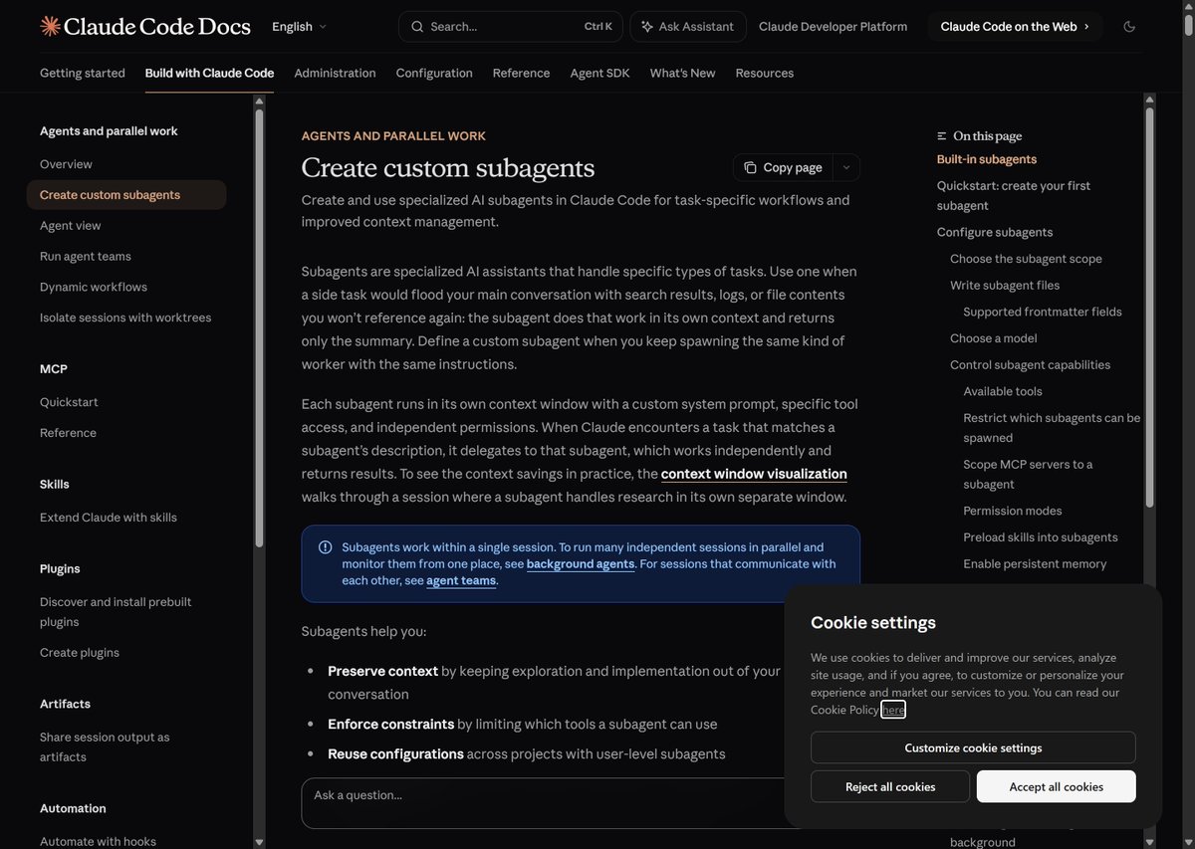The width and height of the screenshot is (1195, 849).
Task: Click the info icon in the callout
Action: pos(325,547)
